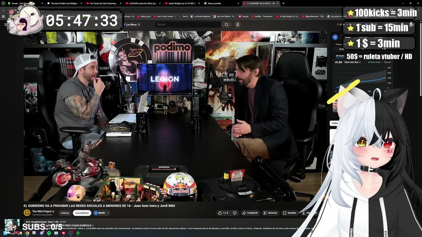This screenshot has width=422, height=237.
Task: Open the 'ILLOJUAN opina de Jeffrey' tab
Action: pyautogui.click(x=142, y=3)
